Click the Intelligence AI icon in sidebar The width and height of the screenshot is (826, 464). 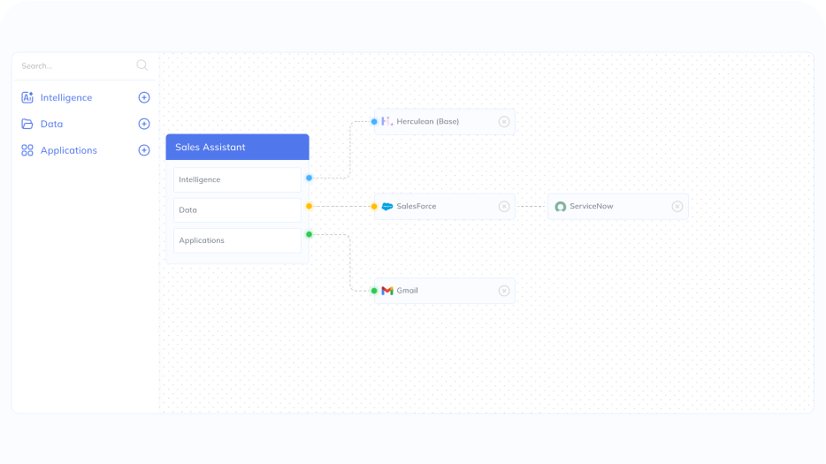coord(27,98)
